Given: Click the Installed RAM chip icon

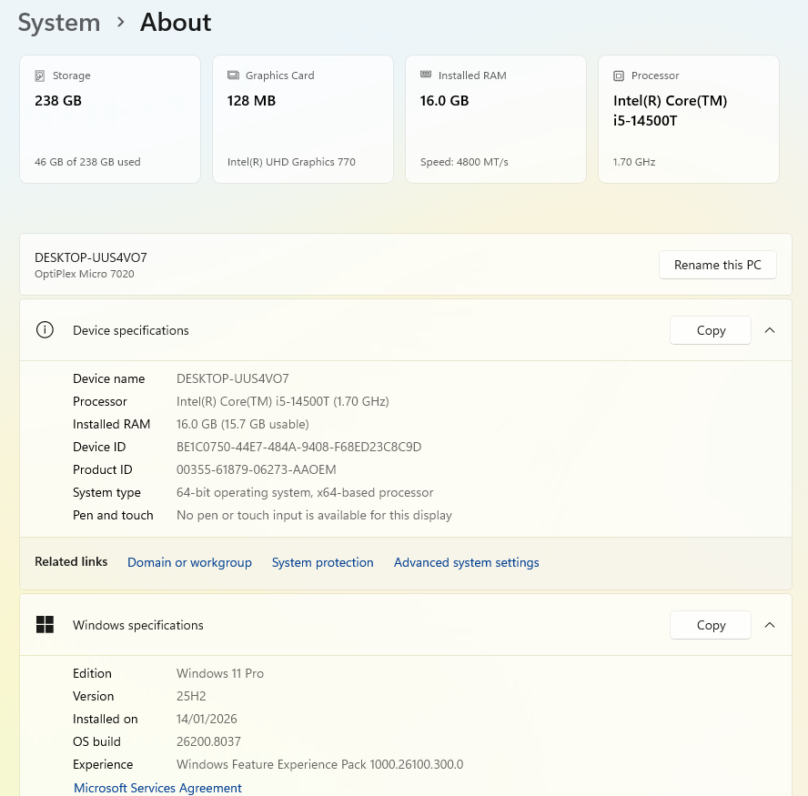Looking at the screenshot, I should (x=426, y=75).
